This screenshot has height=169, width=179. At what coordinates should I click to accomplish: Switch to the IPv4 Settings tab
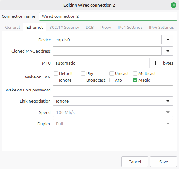tap(130, 28)
